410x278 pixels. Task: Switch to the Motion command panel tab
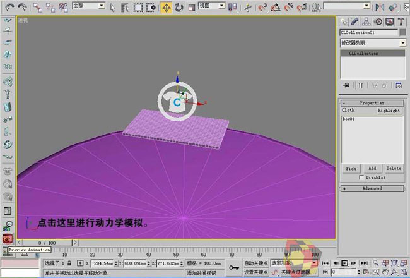point(378,21)
